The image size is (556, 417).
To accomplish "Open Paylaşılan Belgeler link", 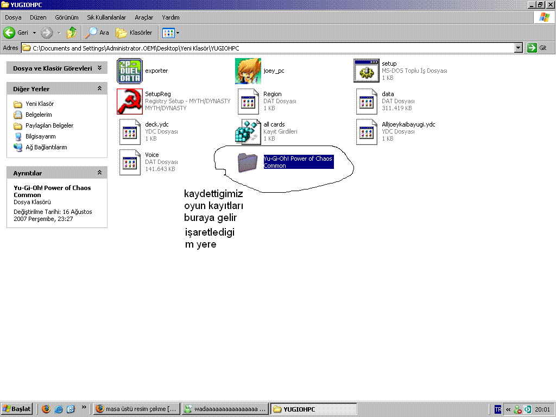I will coord(49,125).
